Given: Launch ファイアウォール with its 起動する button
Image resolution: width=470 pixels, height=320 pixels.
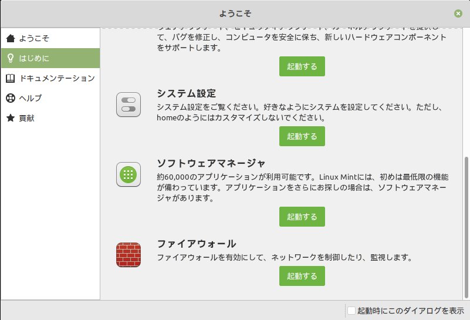Looking at the screenshot, I should 302,276.
